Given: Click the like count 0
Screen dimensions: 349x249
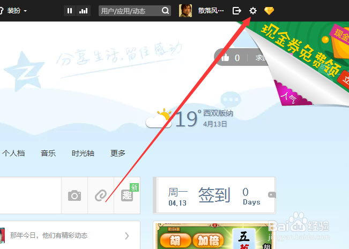Looking at the screenshot, I should pos(237,58).
